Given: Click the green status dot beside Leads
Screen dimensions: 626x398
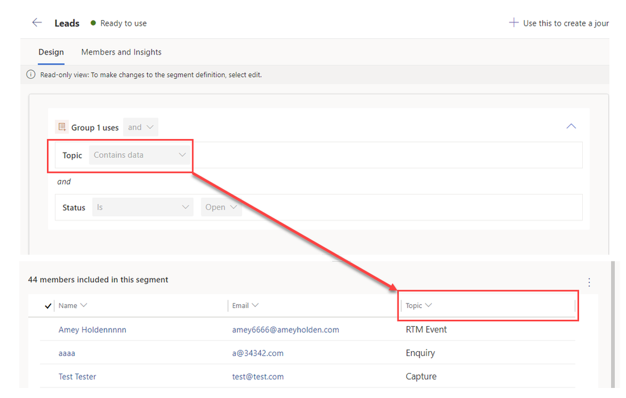Looking at the screenshot, I should click(x=93, y=23).
